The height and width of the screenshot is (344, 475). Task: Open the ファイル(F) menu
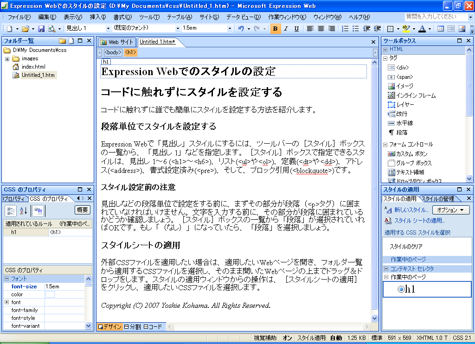[19, 17]
